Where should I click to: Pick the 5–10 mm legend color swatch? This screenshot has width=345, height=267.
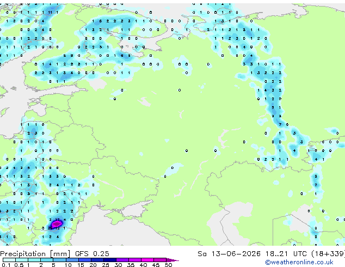pyautogui.click(x=59, y=260)
